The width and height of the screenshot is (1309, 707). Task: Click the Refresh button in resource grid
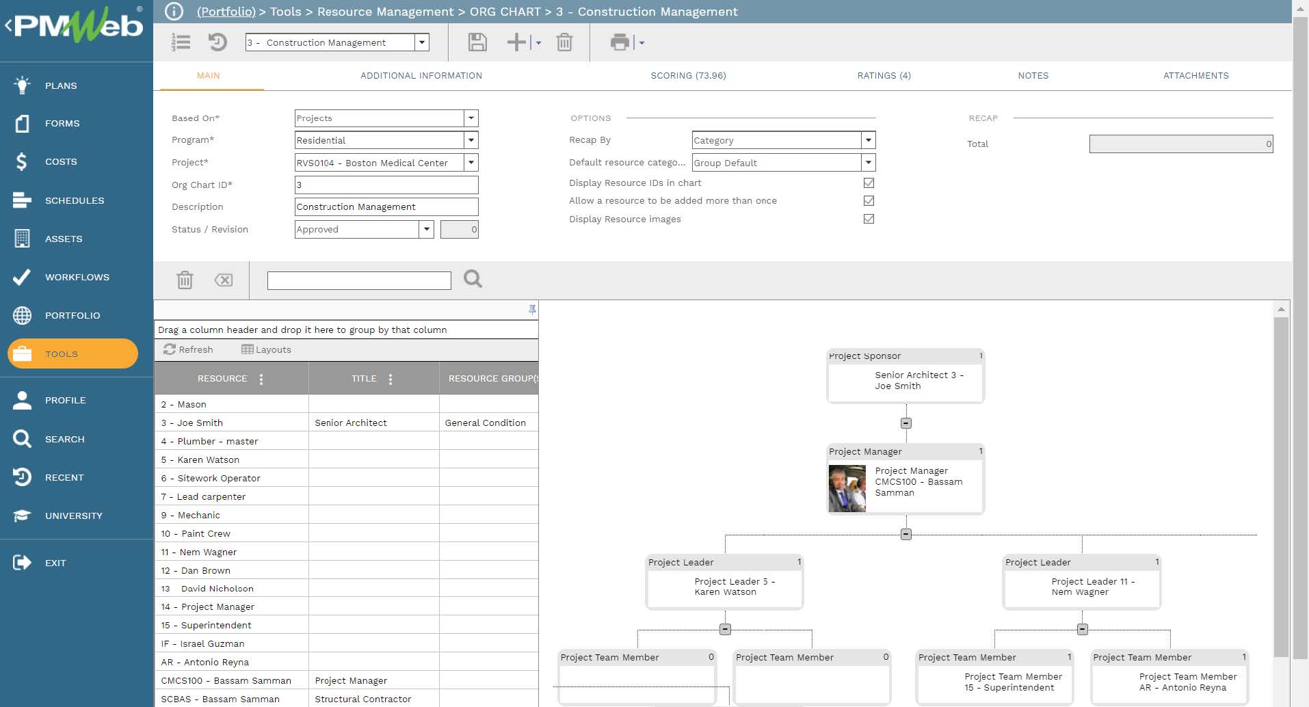pyautogui.click(x=188, y=349)
